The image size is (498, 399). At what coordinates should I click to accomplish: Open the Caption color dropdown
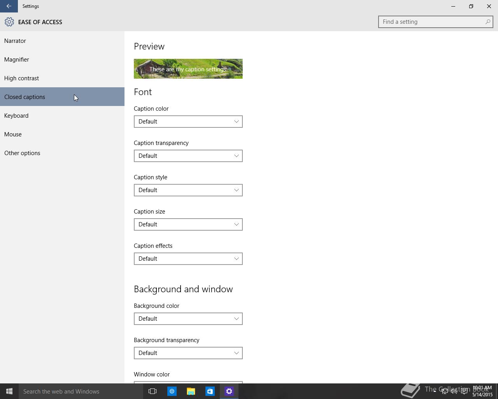[188, 122]
